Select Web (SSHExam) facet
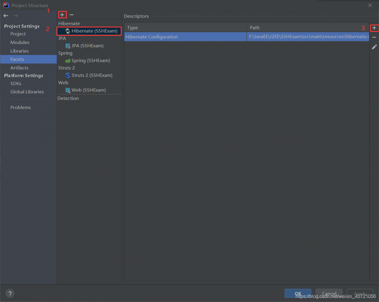Image resolution: width=379 pixels, height=302 pixels. (89, 90)
